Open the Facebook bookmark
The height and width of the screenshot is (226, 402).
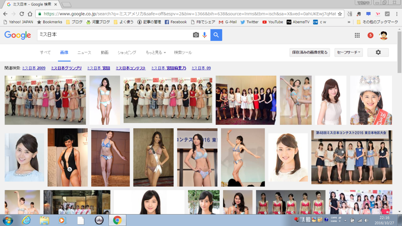coord(175,22)
